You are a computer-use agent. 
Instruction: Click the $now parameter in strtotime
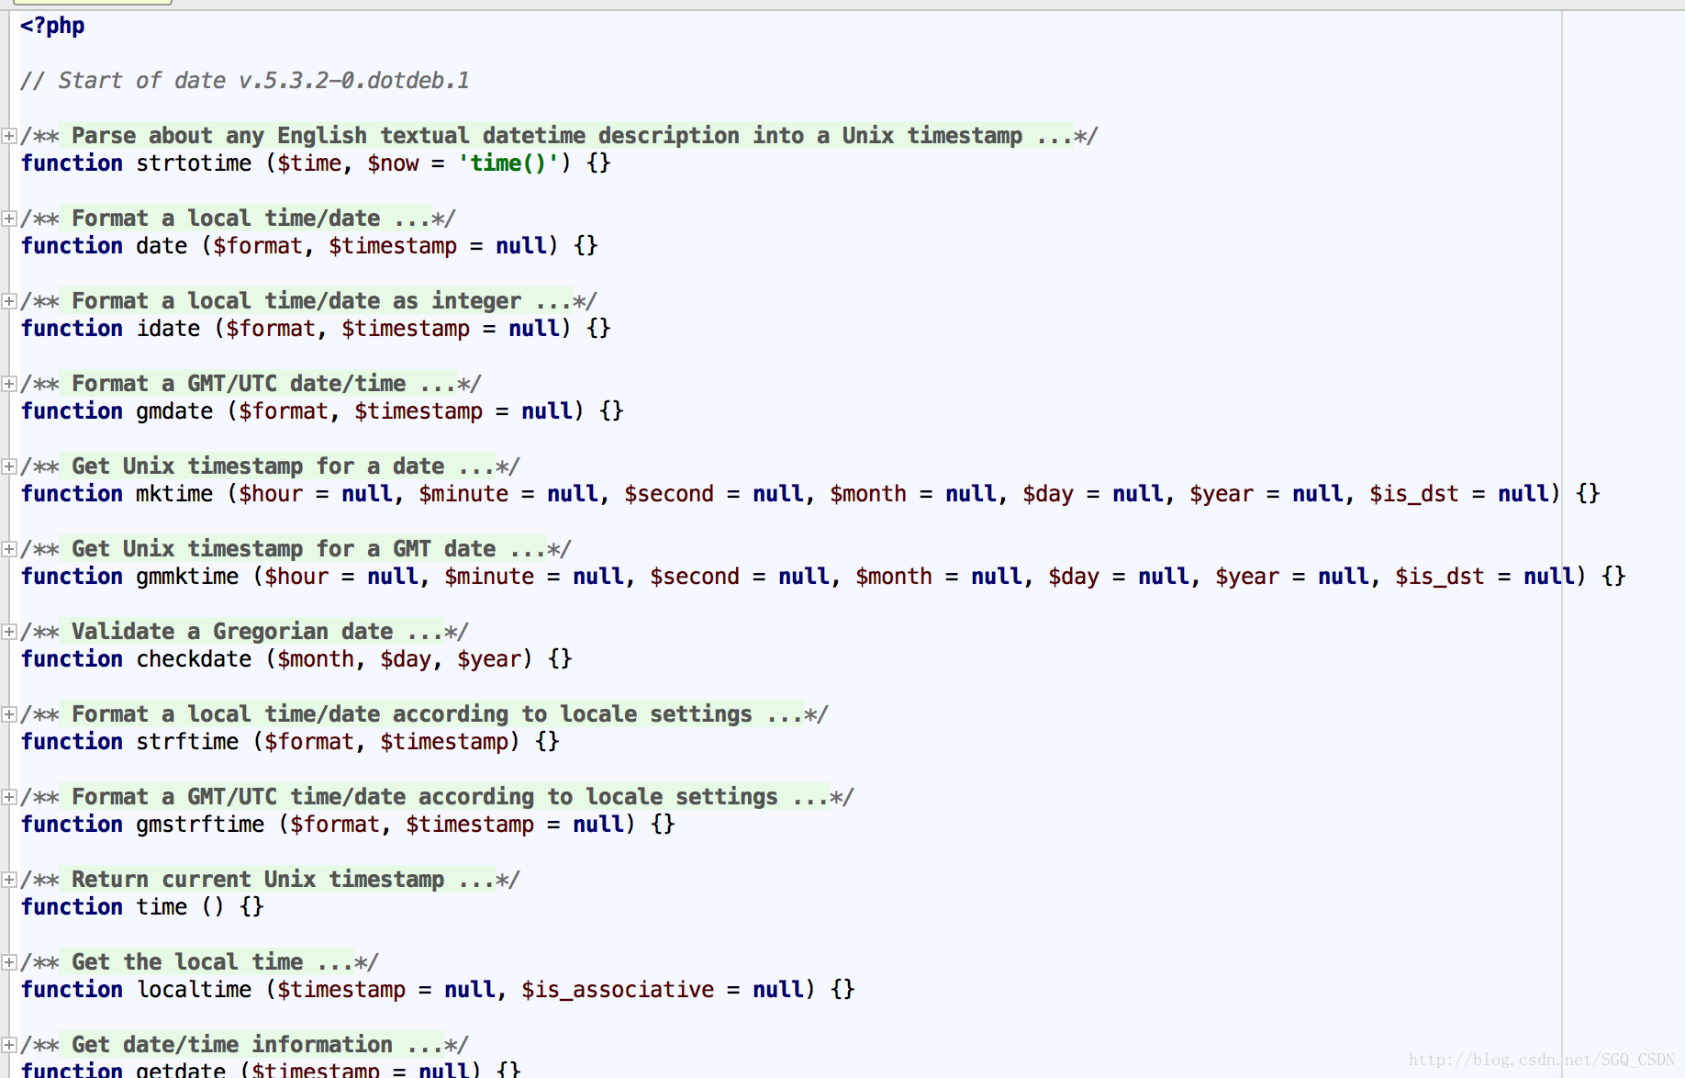[393, 163]
